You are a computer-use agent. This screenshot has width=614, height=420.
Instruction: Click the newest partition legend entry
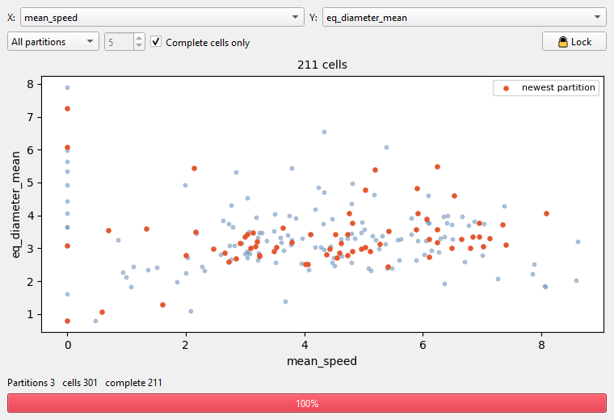point(546,88)
